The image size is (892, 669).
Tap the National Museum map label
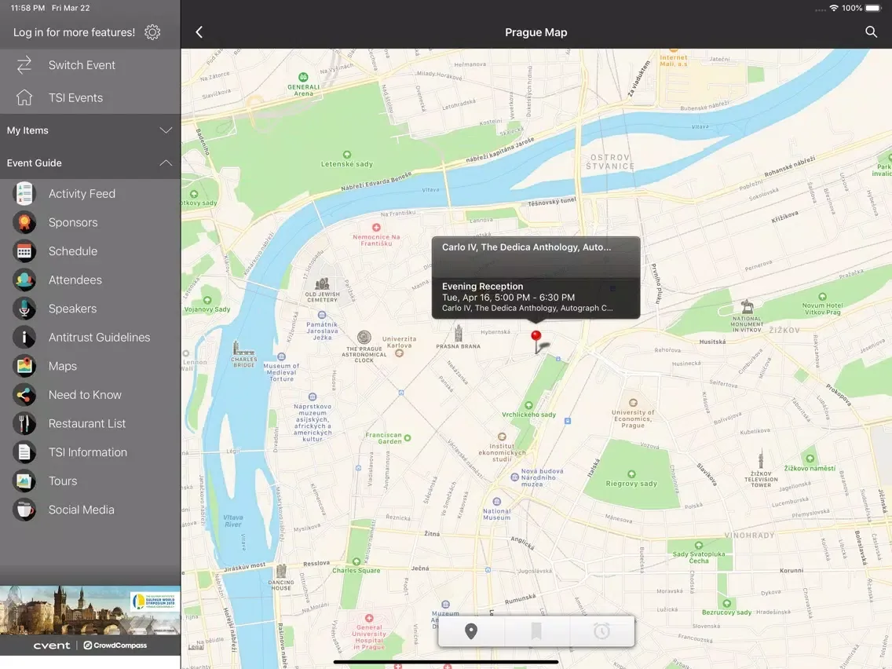click(496, 514)
